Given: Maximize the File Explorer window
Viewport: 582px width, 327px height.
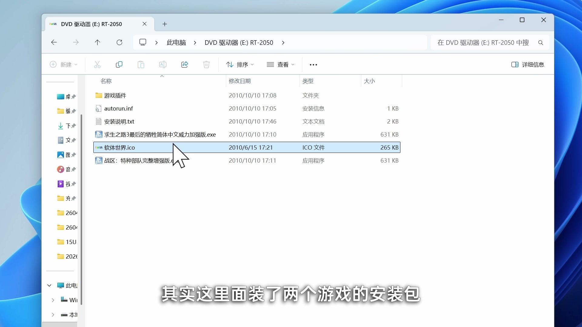Looking at the screenshot, I should coord(522,20).
